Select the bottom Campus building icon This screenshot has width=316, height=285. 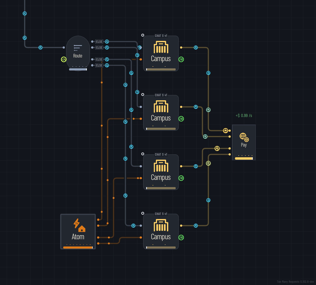click(161, 226)
